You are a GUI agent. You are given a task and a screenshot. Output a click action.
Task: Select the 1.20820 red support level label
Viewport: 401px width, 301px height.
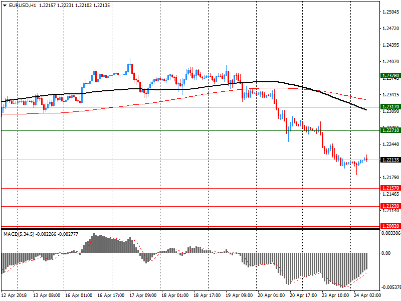[390, 226]
